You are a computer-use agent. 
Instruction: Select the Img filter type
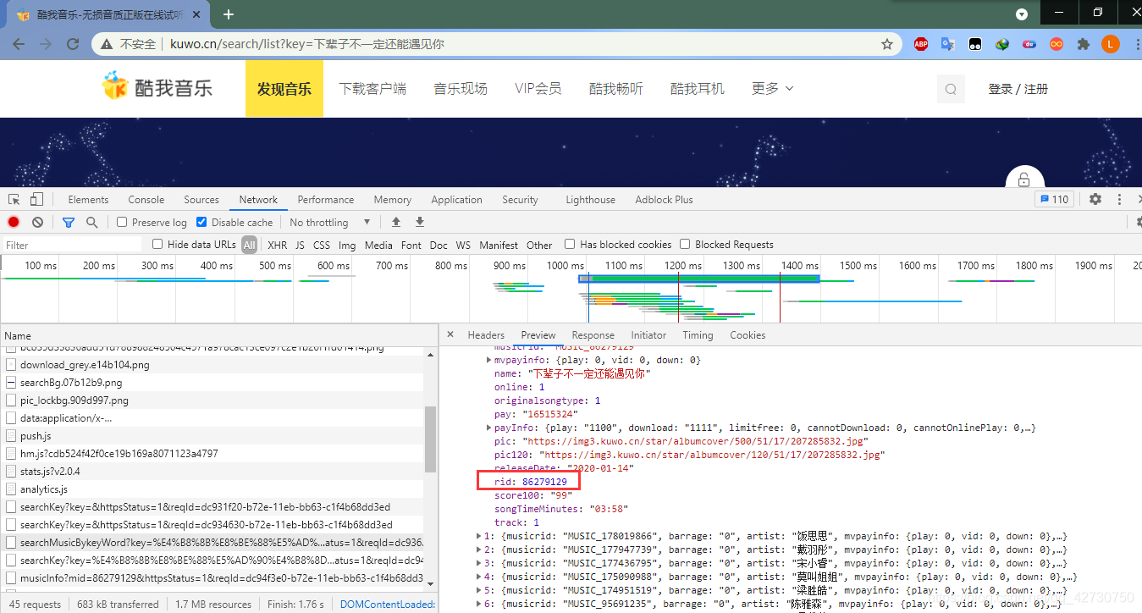pos(347,245)
